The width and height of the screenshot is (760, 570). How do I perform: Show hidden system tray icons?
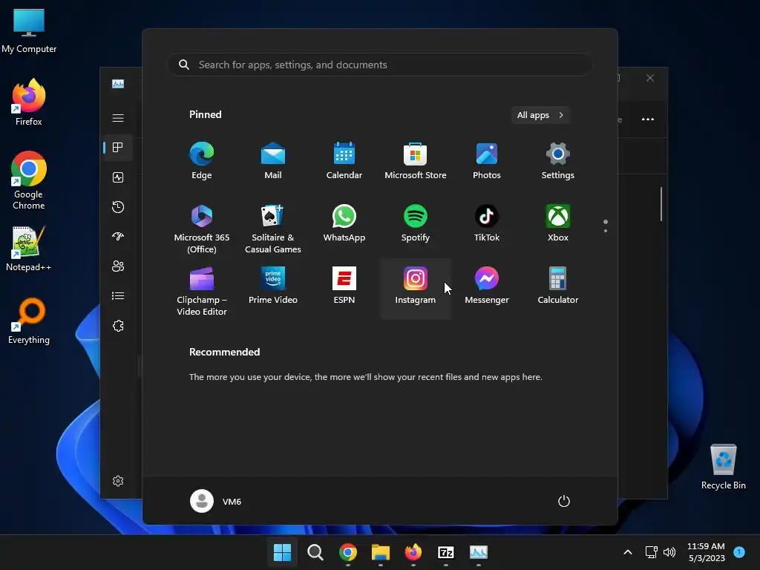tap(628, 552)
